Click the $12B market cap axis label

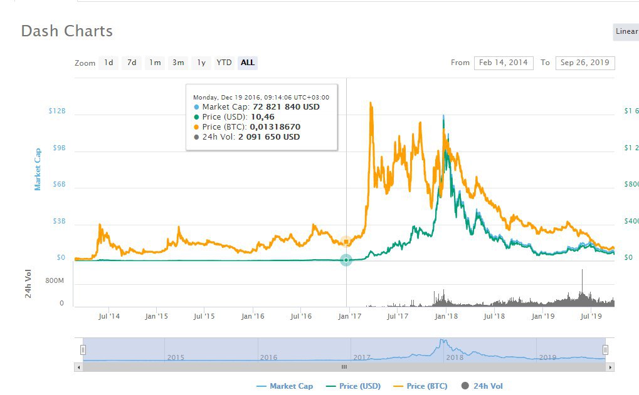coord(57,111)
